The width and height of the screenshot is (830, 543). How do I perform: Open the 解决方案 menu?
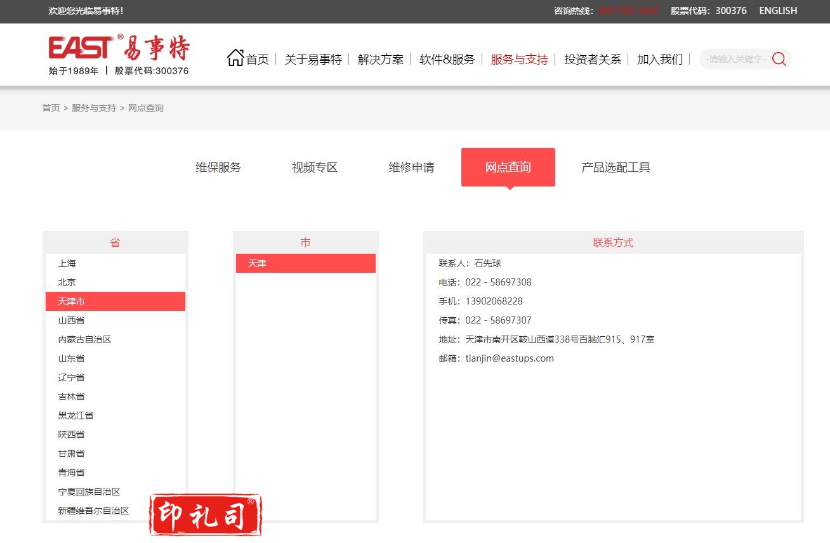click(380, 60)
